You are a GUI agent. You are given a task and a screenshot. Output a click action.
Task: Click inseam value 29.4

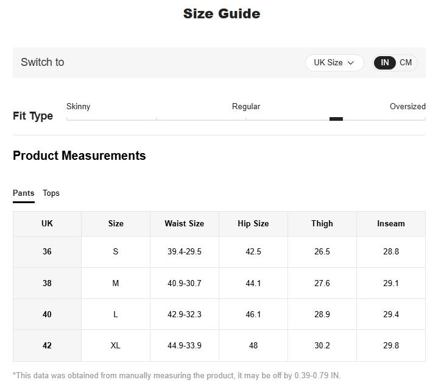click(x=391, y=314)
